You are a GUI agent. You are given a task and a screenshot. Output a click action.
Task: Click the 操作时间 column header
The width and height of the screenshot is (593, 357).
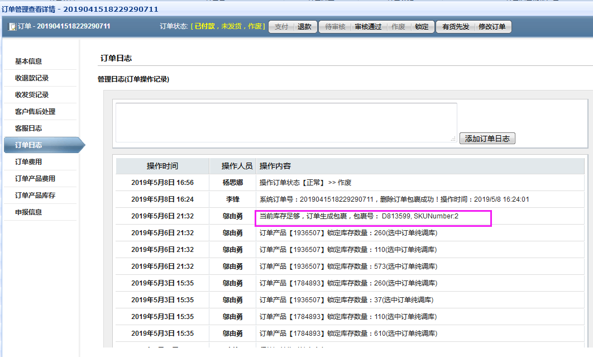(162, 166)
